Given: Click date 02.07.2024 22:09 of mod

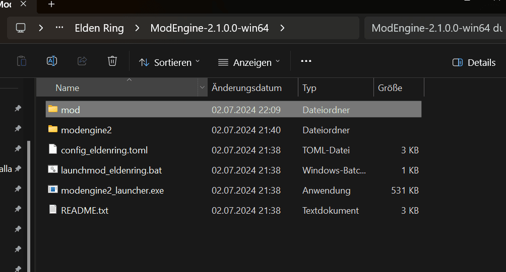Looking at the screenshot, I should (246, 110).
